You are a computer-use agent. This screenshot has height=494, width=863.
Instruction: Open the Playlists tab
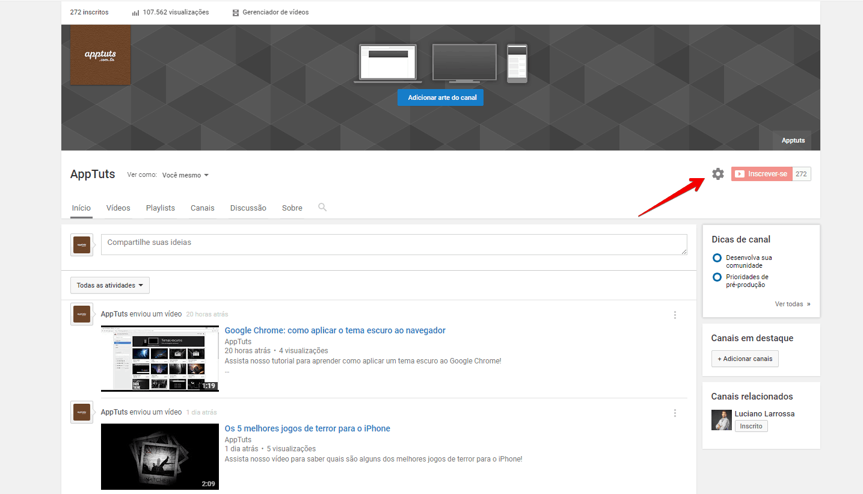161,208
